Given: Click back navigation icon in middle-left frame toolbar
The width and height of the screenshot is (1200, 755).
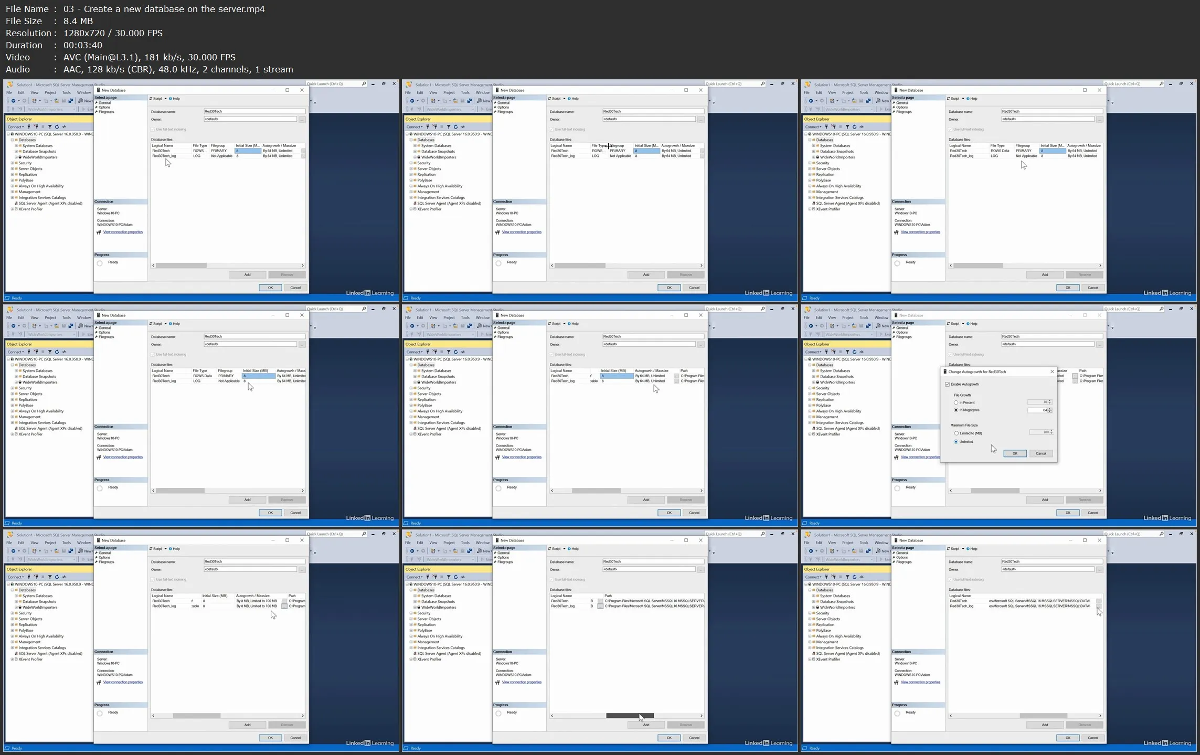Looking at the screenshot, I should 13,326.
